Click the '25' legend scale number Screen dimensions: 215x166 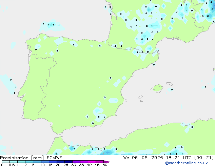(66, 165)
